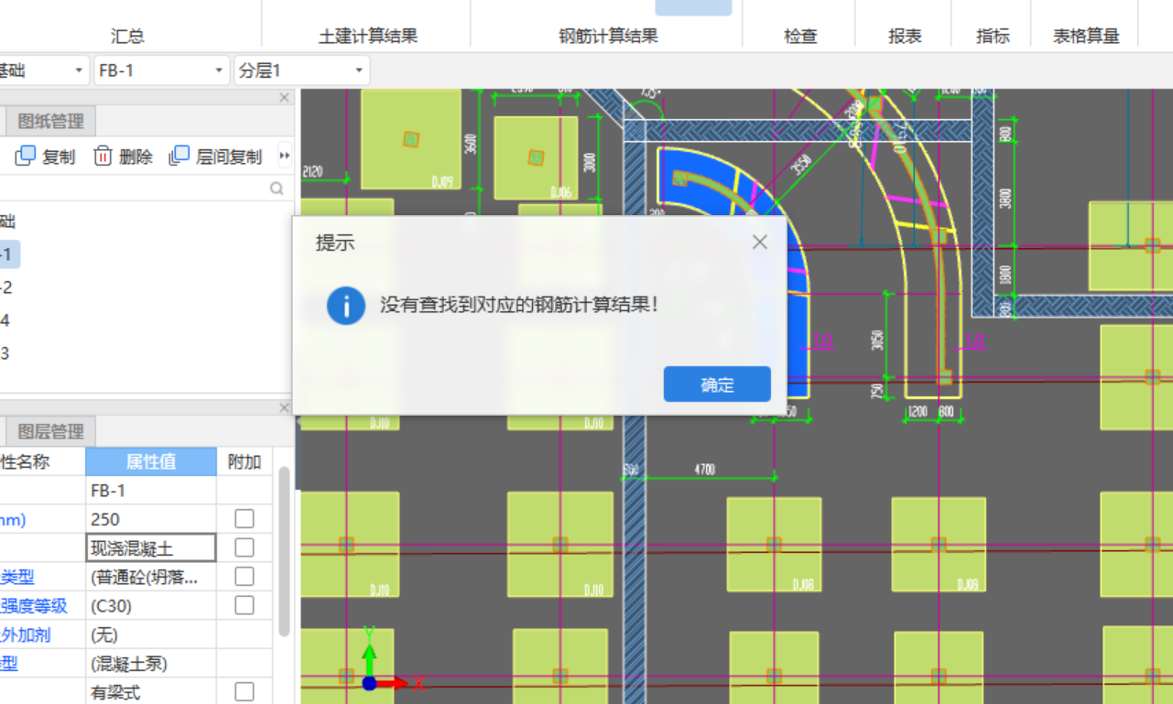Switch to the 图层管理 tab
1173x704 pixels.
coord(51,431)
